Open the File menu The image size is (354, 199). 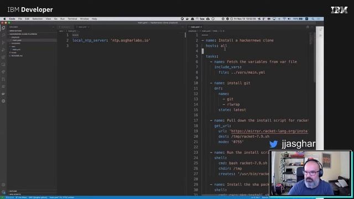click(20, 19)
